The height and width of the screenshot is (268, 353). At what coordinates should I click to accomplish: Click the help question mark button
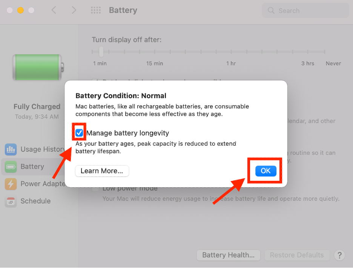point(339,255)
